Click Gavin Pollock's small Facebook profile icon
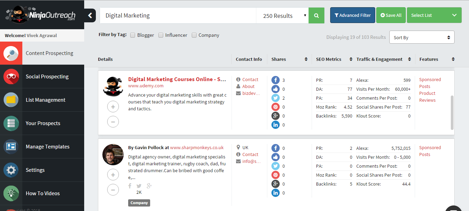The width and height of the screenshot is (469, 211). coord(130,186)
